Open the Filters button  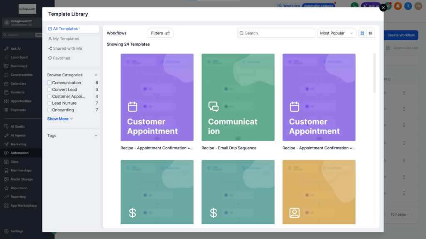[160, 33]
